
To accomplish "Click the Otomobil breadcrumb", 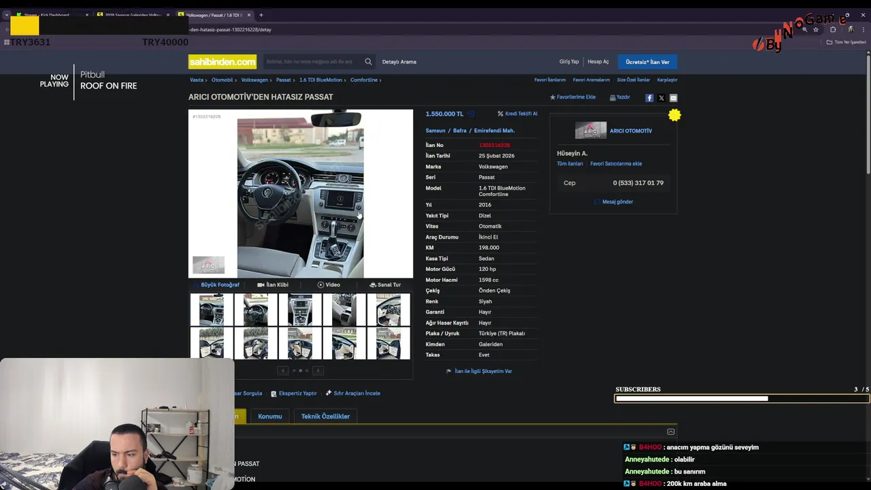I will pyautogui.click(x=222, y=80).
